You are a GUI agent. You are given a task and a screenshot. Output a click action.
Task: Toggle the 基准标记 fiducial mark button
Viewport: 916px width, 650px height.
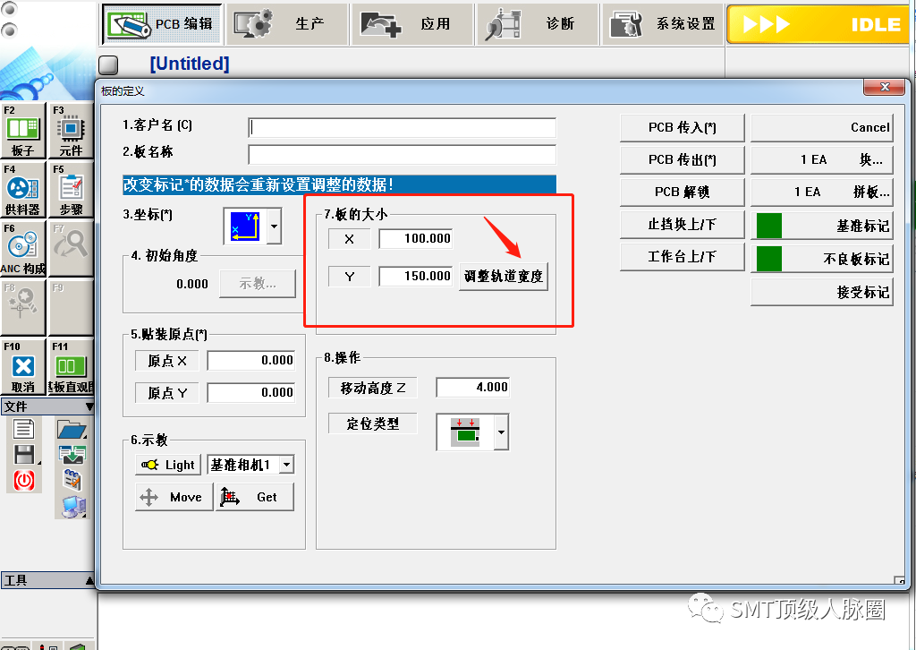pyautogui.click(x=821, y=227)
